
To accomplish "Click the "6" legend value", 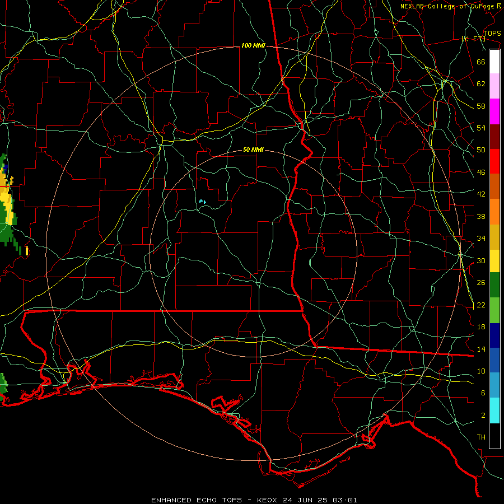I will [483, 393].
